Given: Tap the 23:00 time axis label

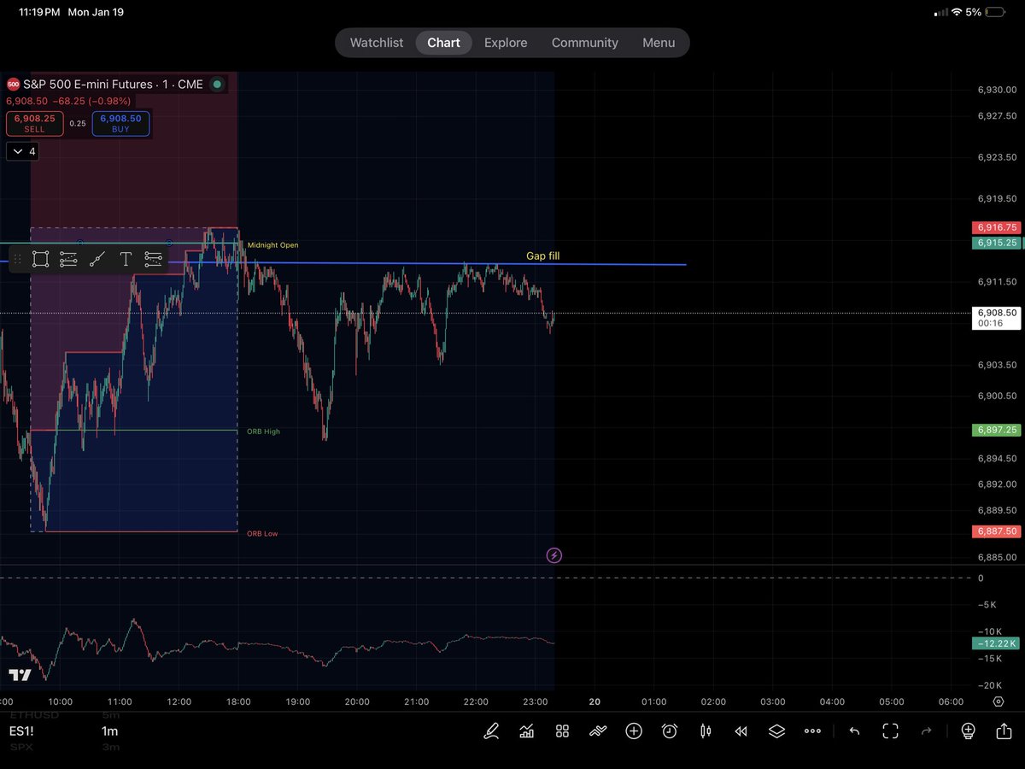Looking at the screenshot, I should tap(536, 702).
